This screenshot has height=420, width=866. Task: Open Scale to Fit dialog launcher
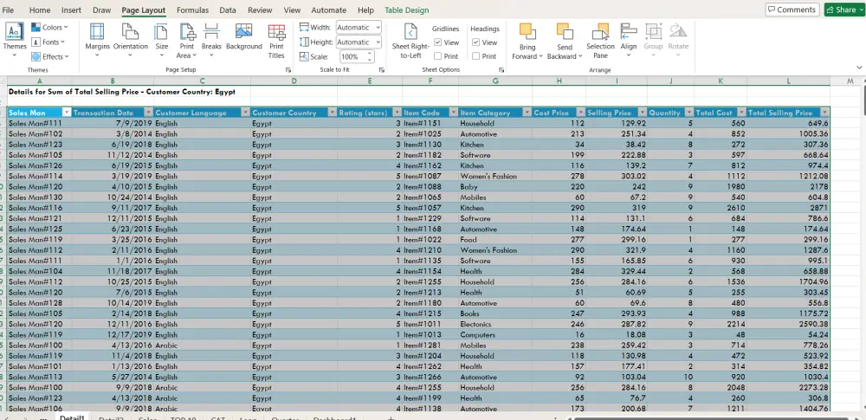(x=382, y=70)
